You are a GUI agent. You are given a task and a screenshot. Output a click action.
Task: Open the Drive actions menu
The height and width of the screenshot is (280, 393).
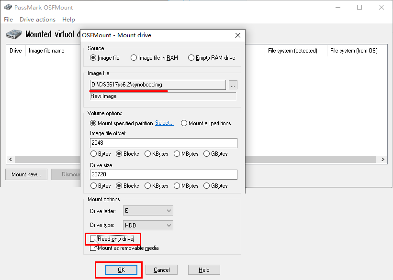[37, 19]
